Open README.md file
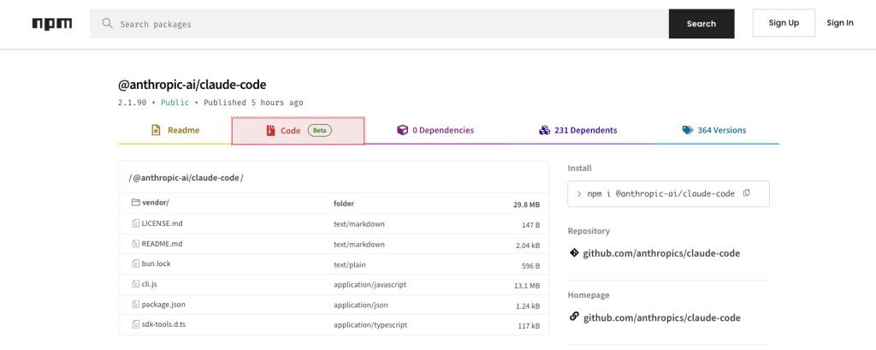876x350 pixels. (162, 244)
